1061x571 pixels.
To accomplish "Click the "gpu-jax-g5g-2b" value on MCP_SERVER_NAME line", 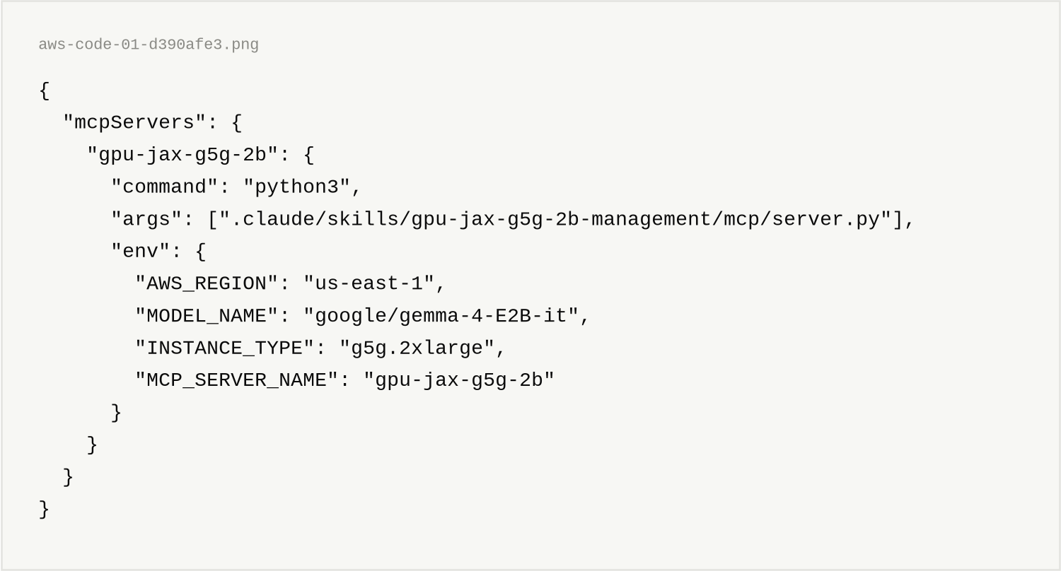I will click(459, 380).
